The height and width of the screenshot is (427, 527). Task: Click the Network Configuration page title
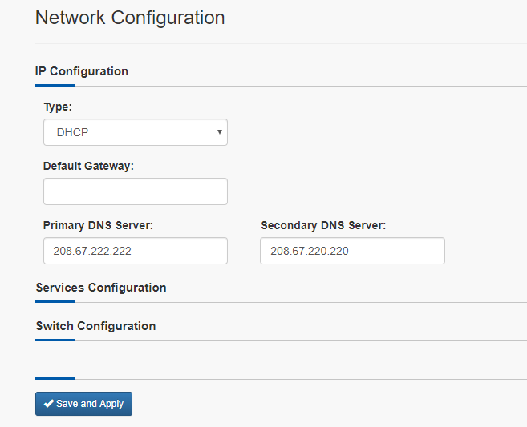tap(130, 18)
